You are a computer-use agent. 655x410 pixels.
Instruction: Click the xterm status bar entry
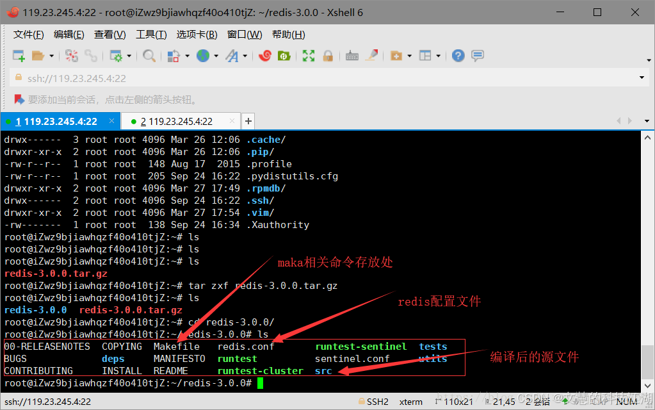[x=410, y=402]
